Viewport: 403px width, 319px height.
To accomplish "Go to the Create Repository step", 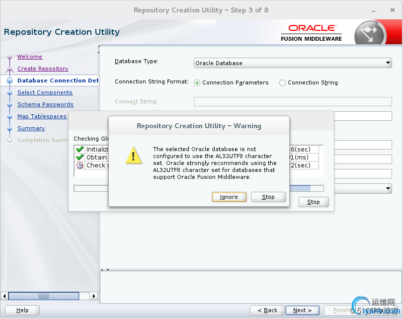I will pyautogui.click(x=43, y=69).
